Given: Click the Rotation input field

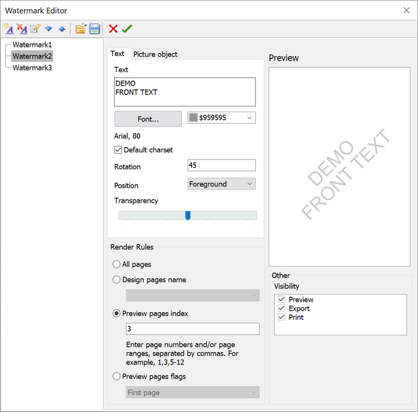Looking at the screenshot, I should (222, 165).
